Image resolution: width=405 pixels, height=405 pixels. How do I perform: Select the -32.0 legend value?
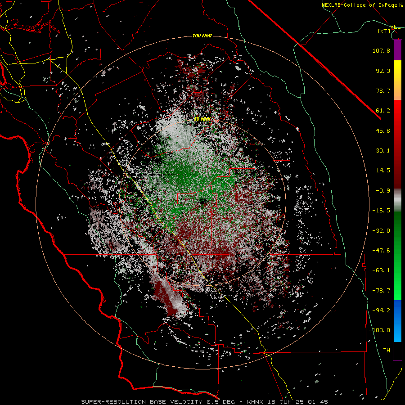point(381,231)
